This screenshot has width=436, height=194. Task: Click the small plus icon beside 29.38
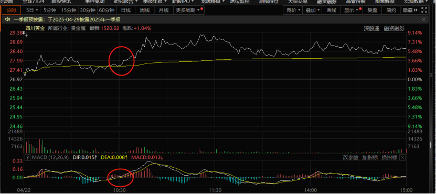(27, 36)
